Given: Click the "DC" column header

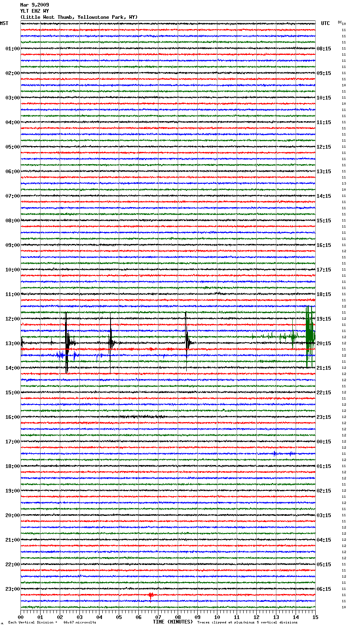Looking at the screenshot, I should (x=340, y=22).
